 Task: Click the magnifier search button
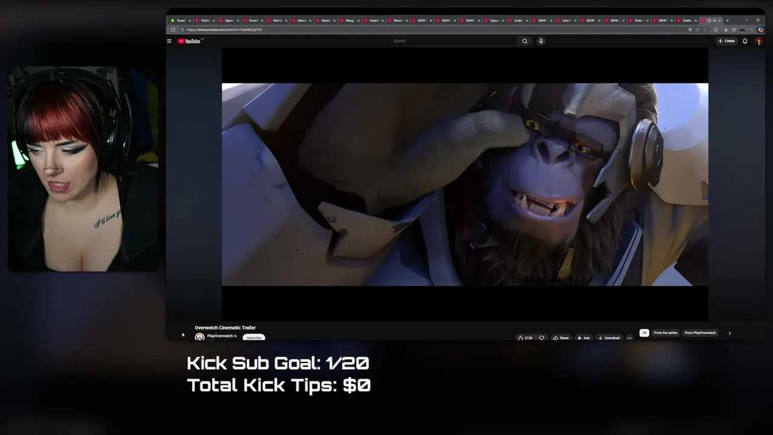coord(525,41)
